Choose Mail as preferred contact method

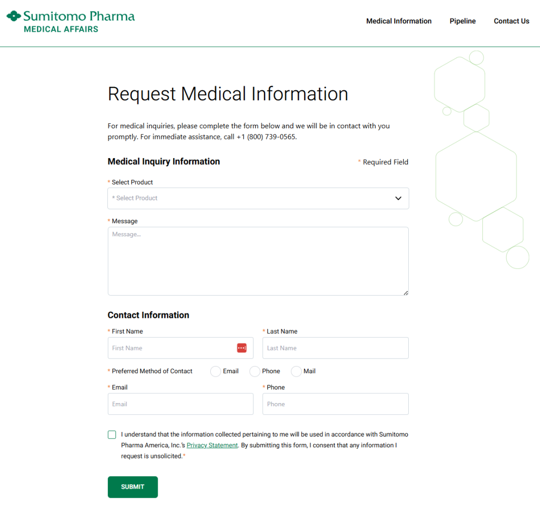tap(296, 372)
